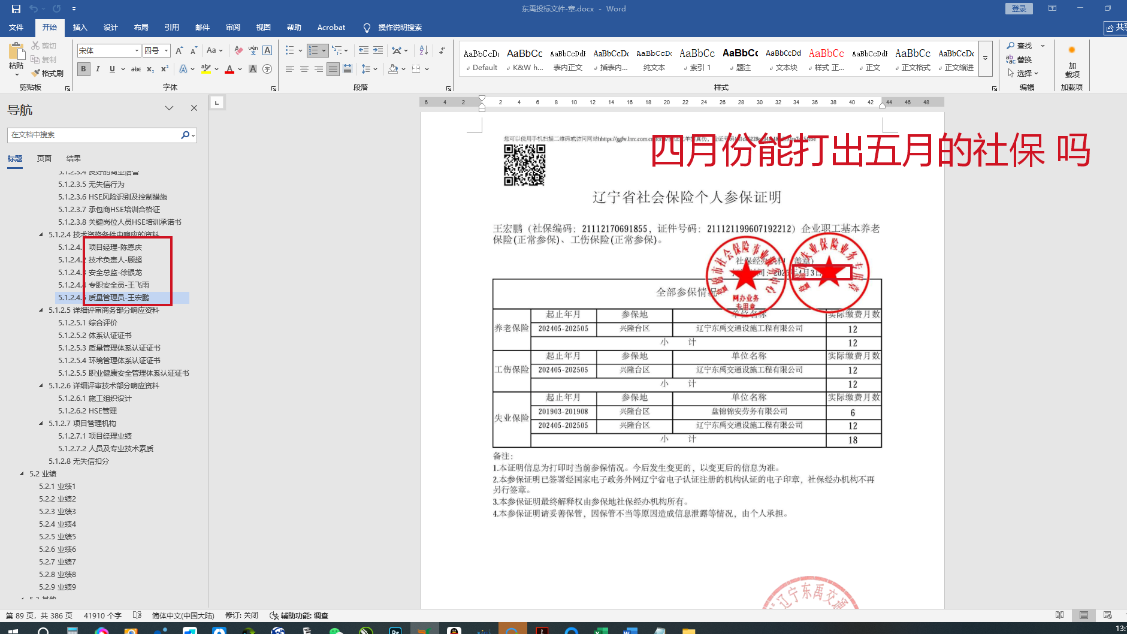
Task: Switch to Print Layout view in status bar
Action: [1084, 615]
